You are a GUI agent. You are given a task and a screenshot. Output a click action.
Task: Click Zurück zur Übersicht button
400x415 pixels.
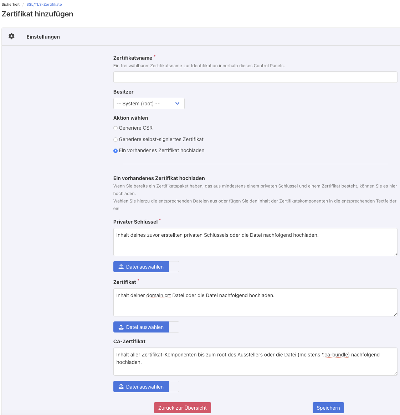pyautogui.click(x=182, y=408)
